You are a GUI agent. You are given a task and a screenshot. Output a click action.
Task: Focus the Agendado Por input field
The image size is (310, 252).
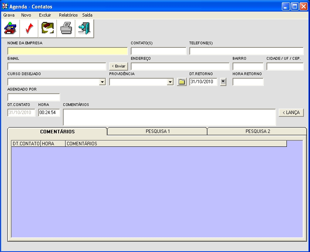click(x=34, y=97)
